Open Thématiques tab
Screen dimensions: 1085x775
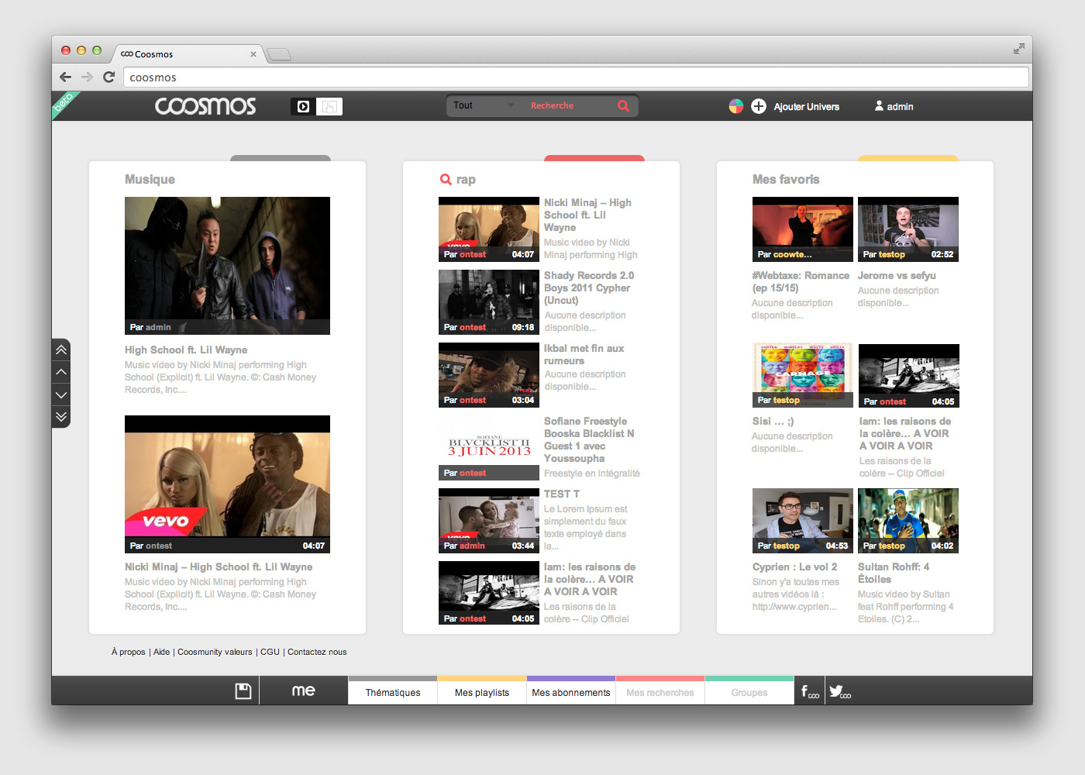coord(393,692)
